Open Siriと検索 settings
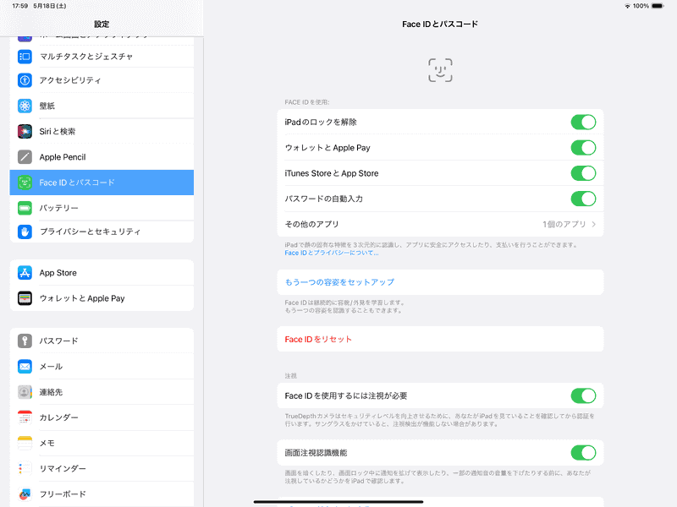 point(25,132)
